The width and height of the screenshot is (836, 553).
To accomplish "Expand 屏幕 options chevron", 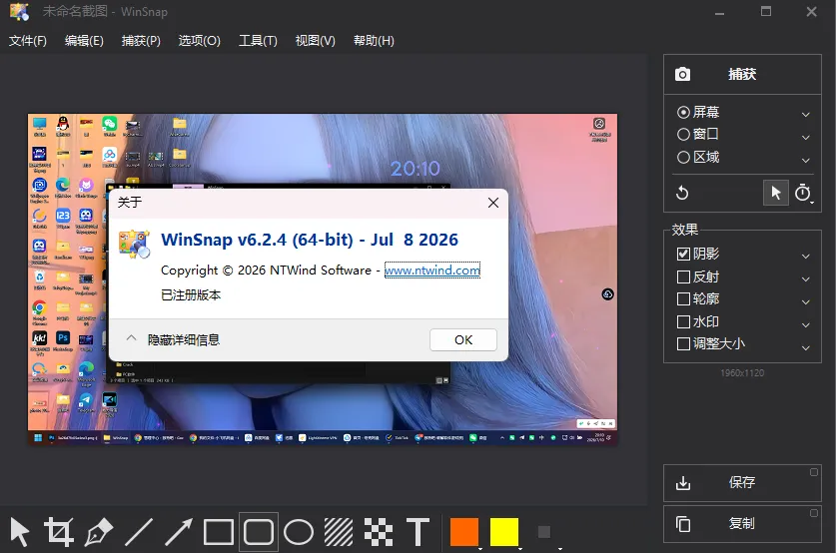I will (x=806, y=115).
